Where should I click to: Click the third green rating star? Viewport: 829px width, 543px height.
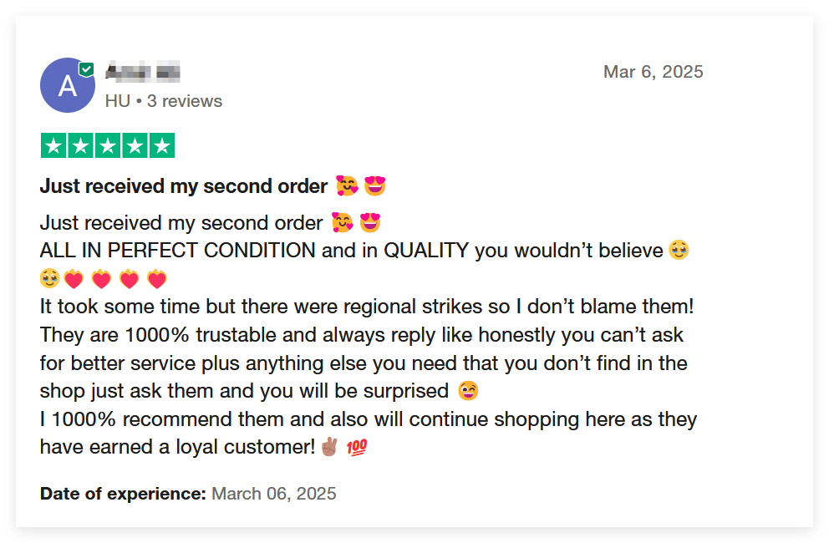click(108, 145)
